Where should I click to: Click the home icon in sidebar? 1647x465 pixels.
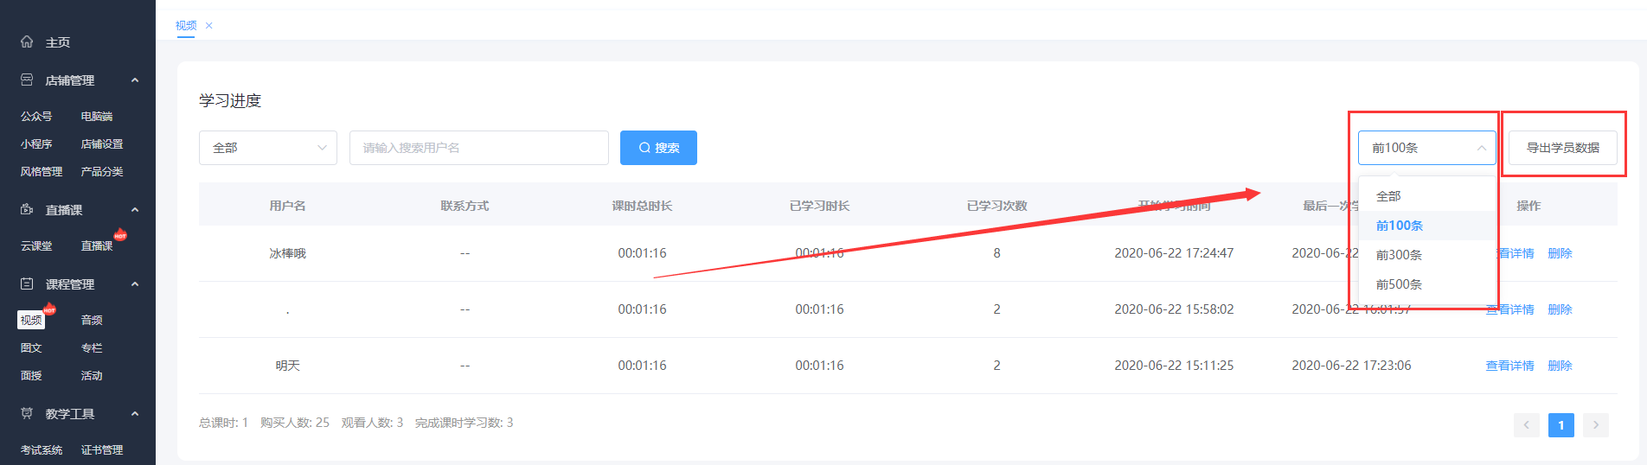pyautogui.click(x=27, y=41)
